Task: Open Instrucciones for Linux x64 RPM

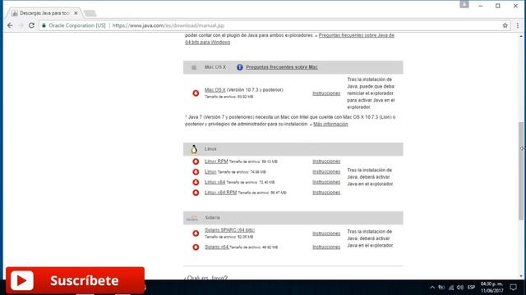Action: tap(326, 193)
